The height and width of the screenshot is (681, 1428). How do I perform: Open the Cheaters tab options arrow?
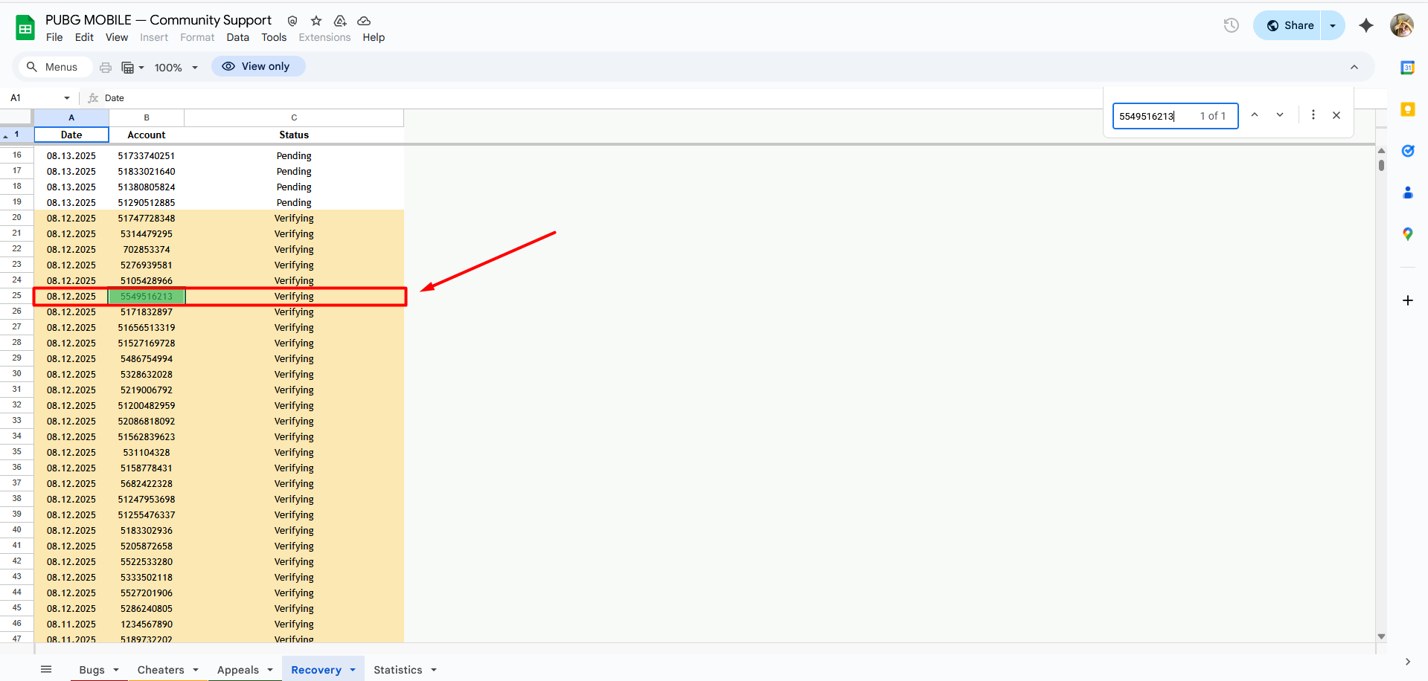click(x=196, y=670)
